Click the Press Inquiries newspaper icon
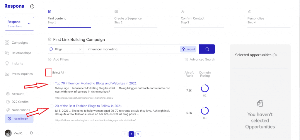The width and height of the screenshot is (300, 140). click(x=7, y=74)
